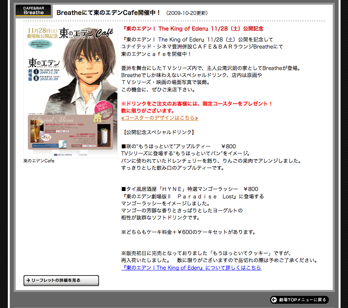Open the コースターのデザインはこちら link

click(x=160, y=118)
